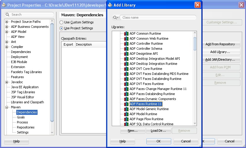The image size is (246, 148).
Task: Expand the ADF Model tree node
Action: coord(7,32)
